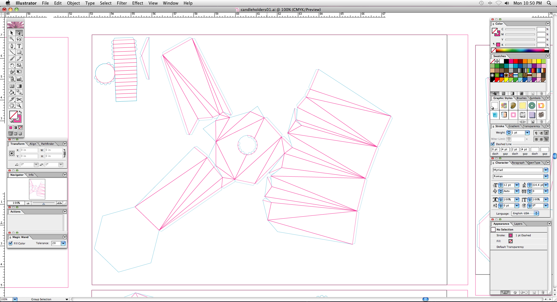Select the Magic Wand tool in toolbox

(12, 39)
